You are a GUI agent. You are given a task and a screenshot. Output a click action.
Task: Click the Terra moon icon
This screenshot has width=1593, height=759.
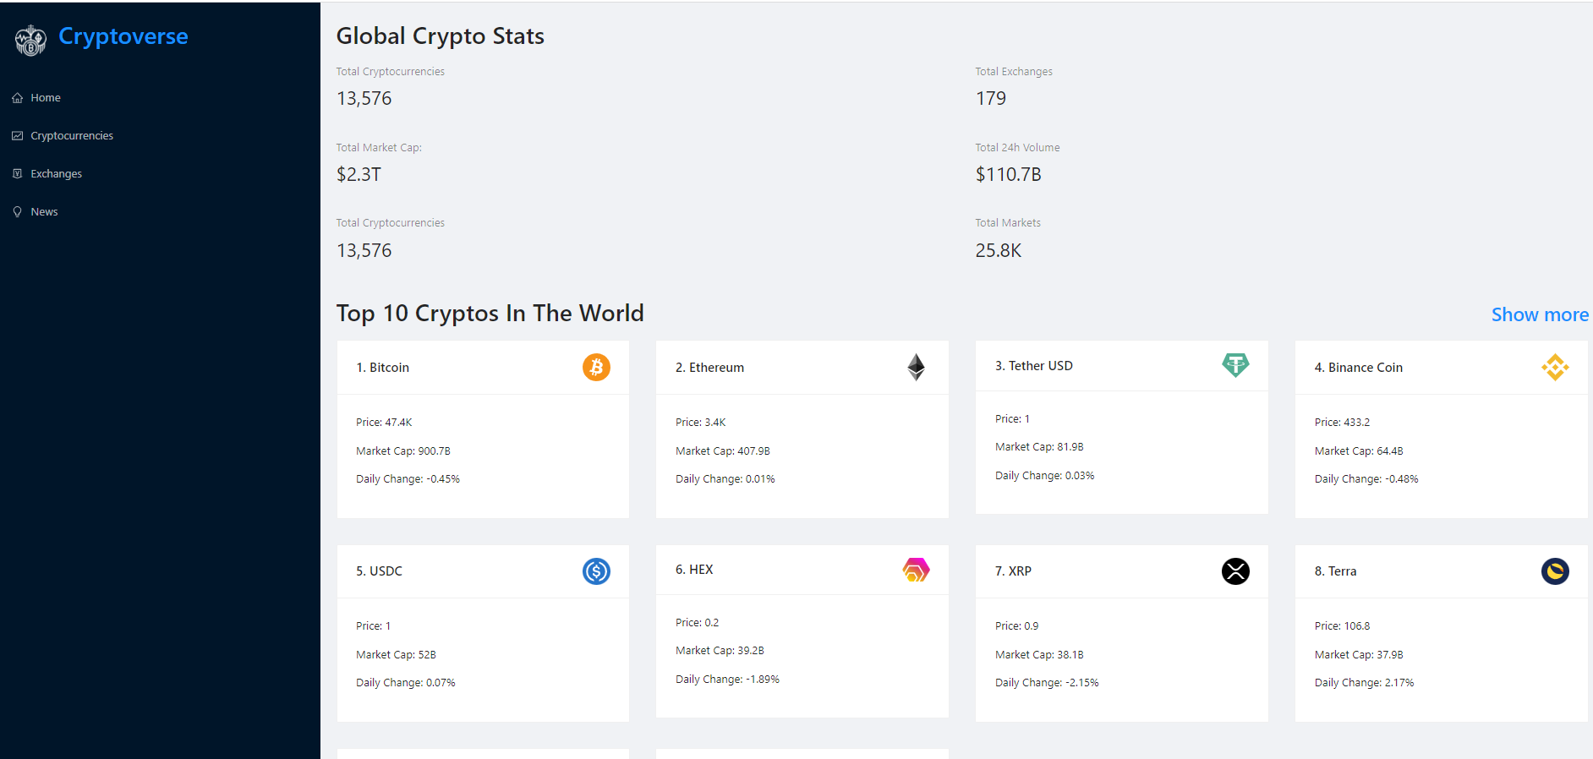point(1556,571)
